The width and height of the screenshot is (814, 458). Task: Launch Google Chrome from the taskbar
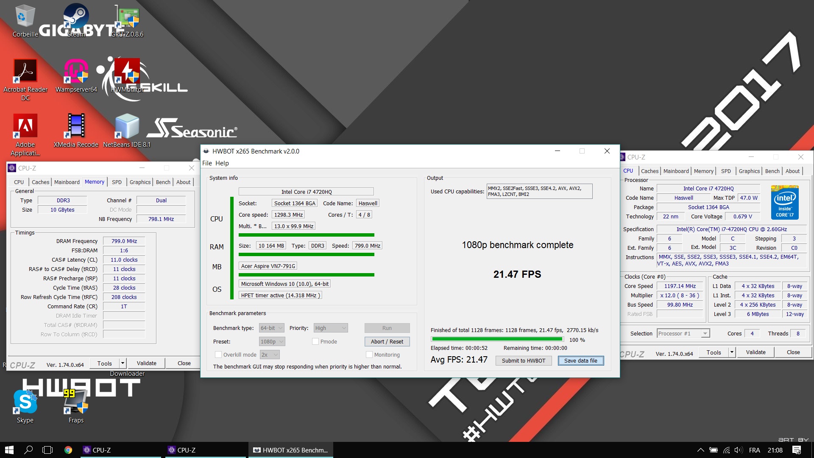[68, 450]
